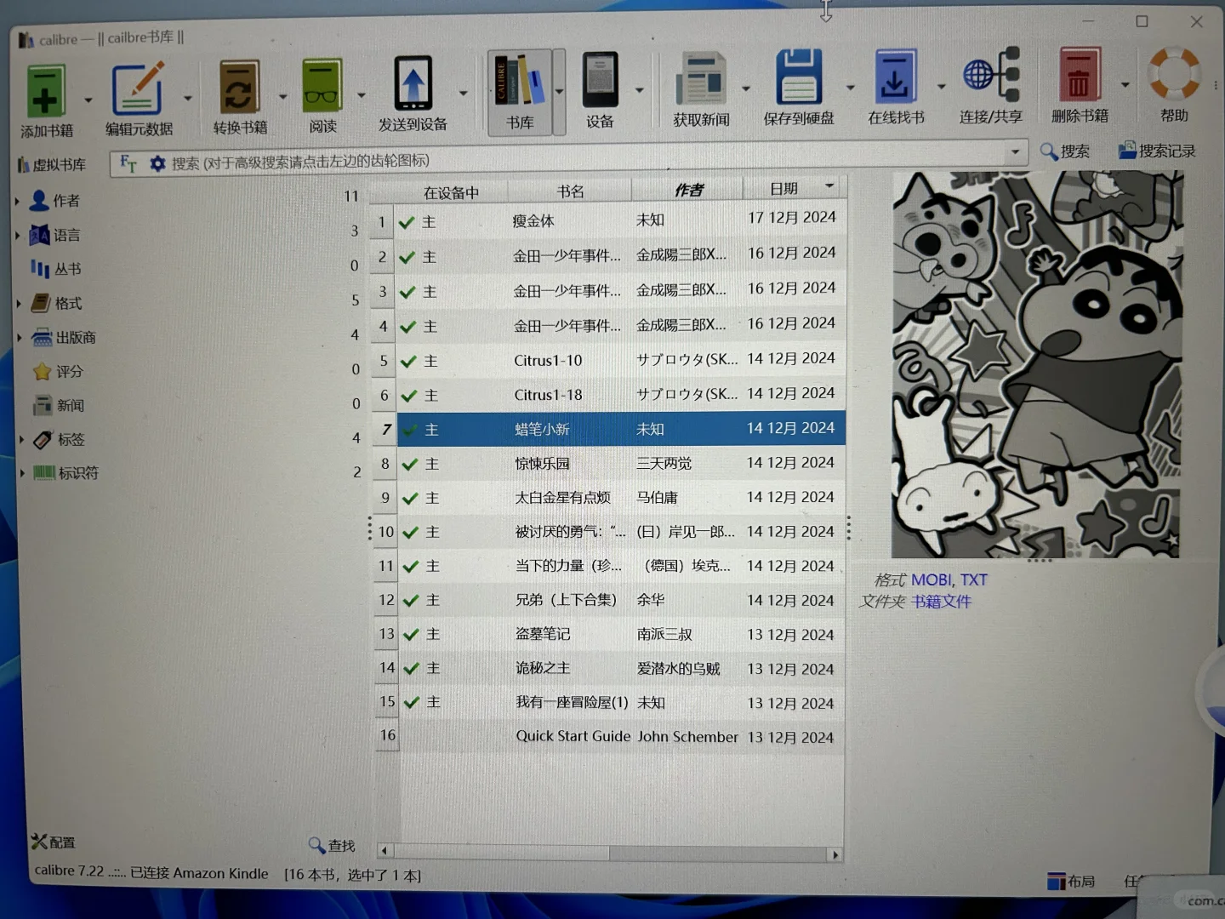Open the Device (设备) view icon
Viewport: 1225px width, 919px height.
click(600, 81)
